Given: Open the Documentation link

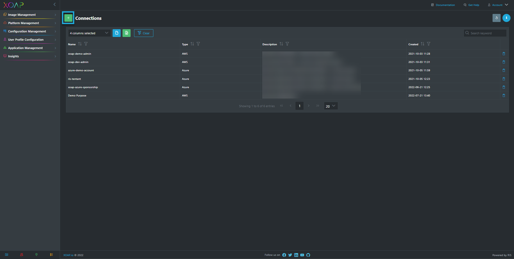Looking at the screenshot, I should point(443,5).
